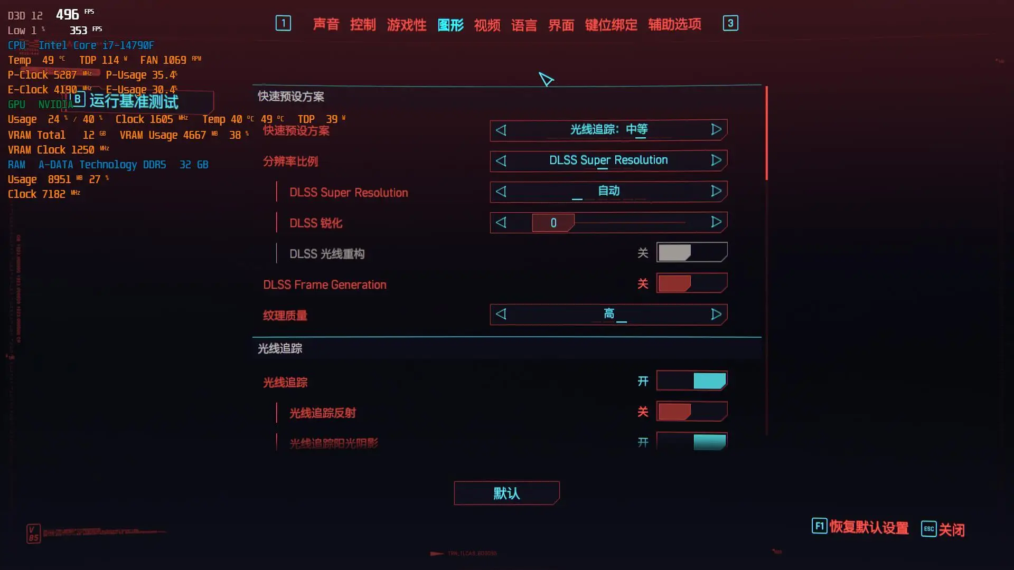Expand 快速预设方案 preset dropdown

click(x=608, y=129)
